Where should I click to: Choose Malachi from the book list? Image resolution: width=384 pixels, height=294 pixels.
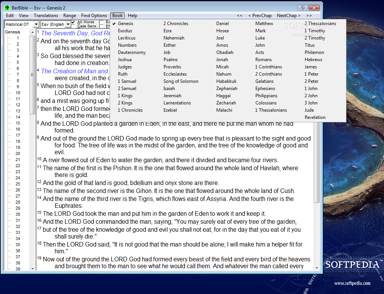pos(224,110)
